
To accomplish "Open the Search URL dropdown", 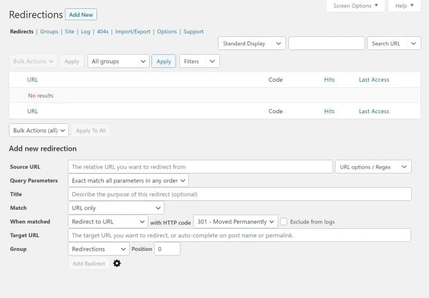I will coord(394,44).
